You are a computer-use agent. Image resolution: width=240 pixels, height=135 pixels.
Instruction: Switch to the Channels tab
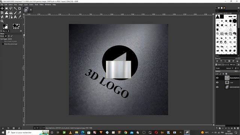[226, 65]
